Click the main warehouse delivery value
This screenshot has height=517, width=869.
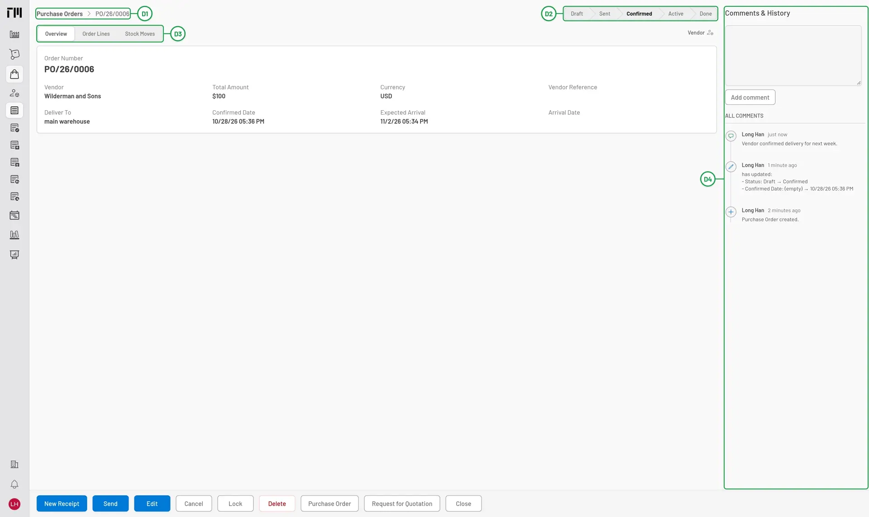[67, 122]
